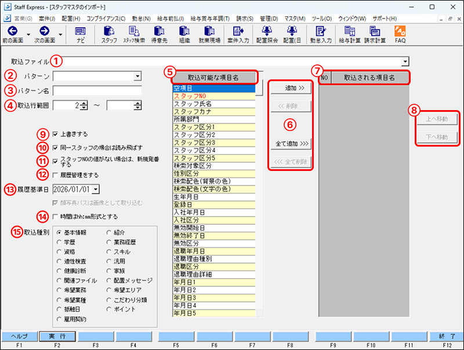Enable 時間はhh:mm形式とする checkbox
This screenshot has height=350, width=464.
coord(55,217)
